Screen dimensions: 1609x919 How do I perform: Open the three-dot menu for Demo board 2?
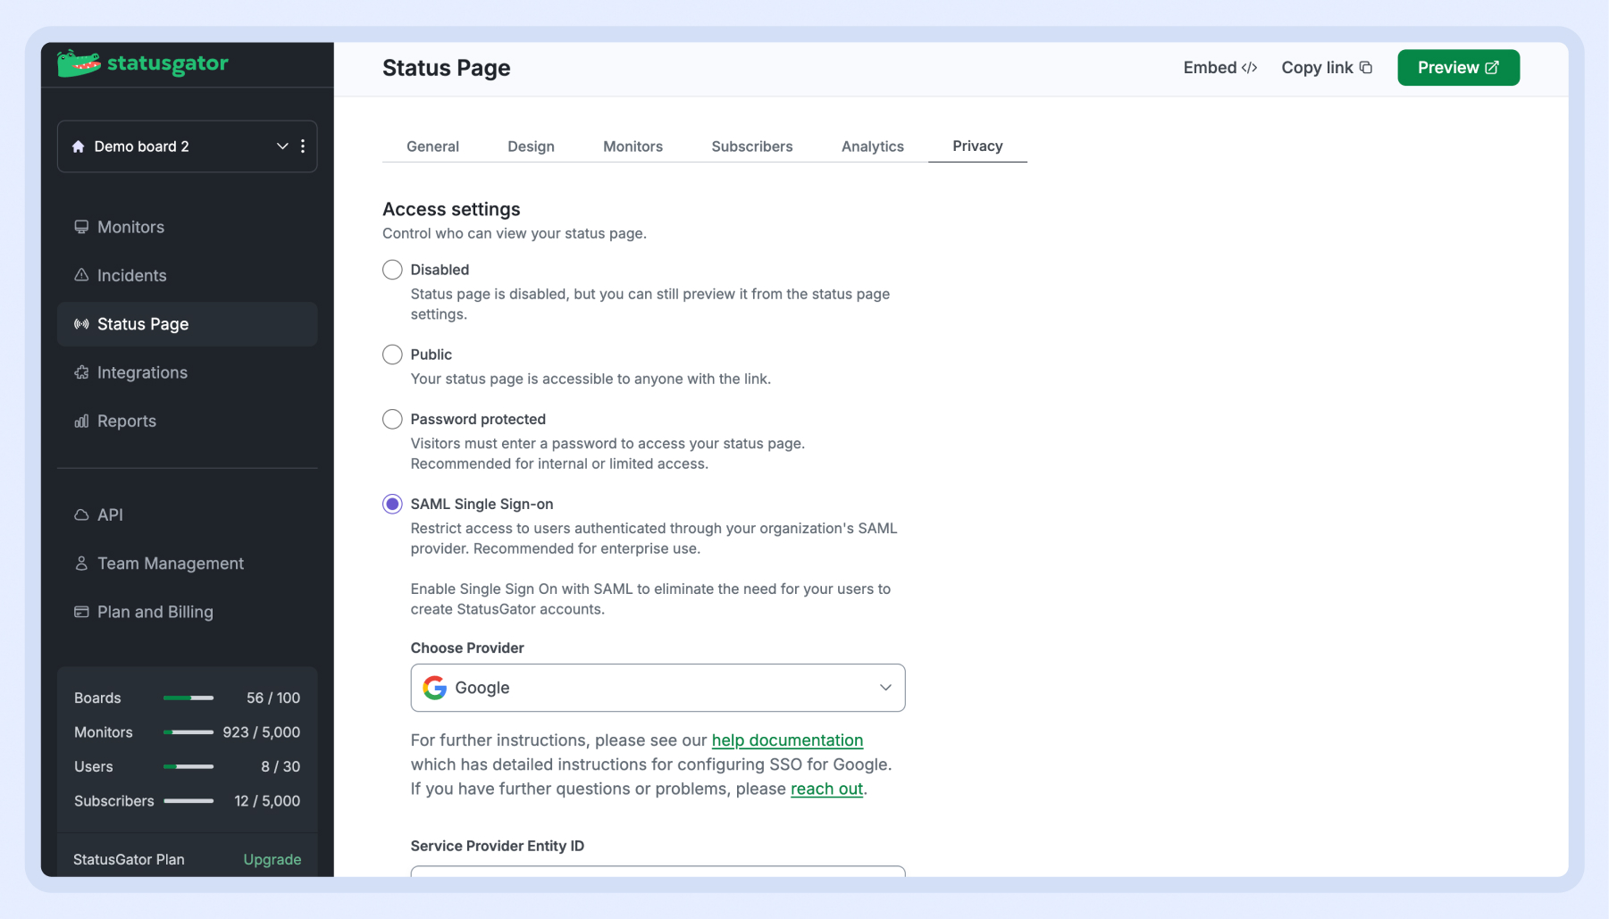[x=303, y=146]
